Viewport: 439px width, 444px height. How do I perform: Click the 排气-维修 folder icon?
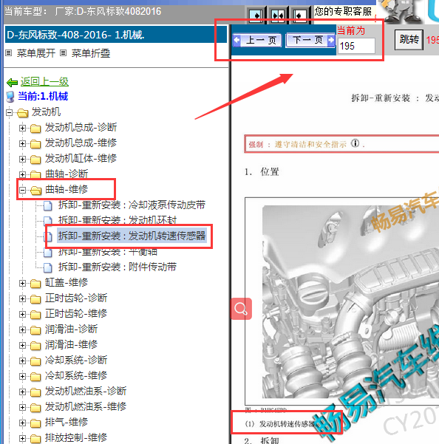click(35, 423)
